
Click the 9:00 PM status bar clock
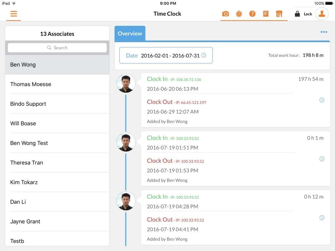168,3
